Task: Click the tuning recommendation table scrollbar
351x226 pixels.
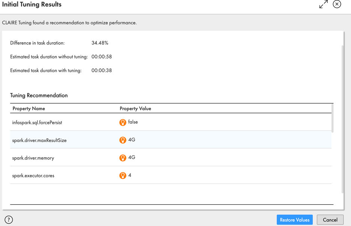Action: coord(332,118)
